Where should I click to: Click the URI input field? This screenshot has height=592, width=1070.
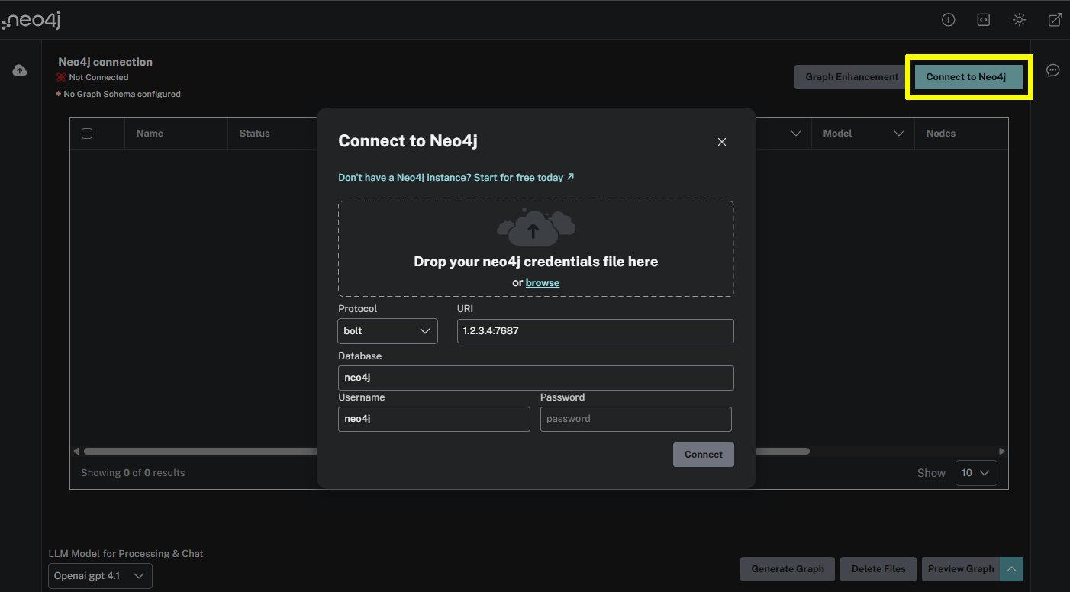[595, 331]
